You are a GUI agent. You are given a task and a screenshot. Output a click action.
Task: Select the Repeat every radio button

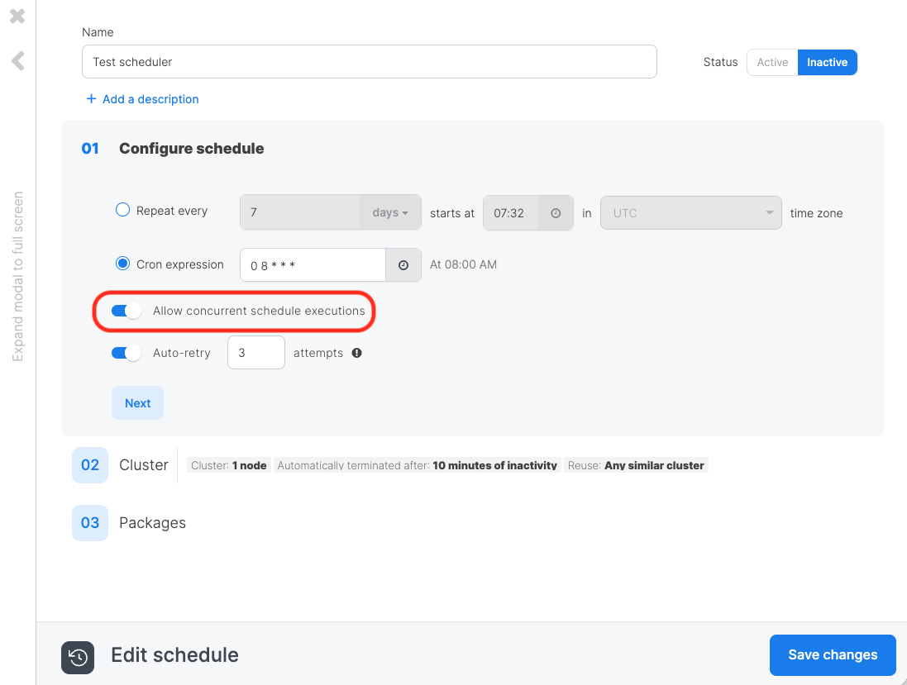tap(122, 211)
